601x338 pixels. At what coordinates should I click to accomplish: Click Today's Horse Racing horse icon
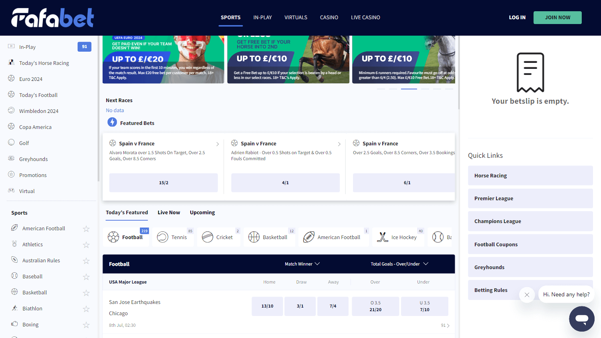pos(11,62)
